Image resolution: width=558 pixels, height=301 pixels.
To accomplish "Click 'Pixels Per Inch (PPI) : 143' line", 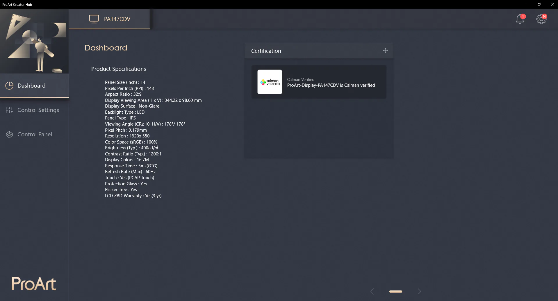I will 129,88.
